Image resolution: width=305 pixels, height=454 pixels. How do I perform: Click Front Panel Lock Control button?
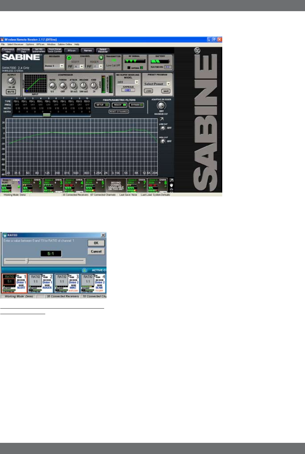pos(55,50)
